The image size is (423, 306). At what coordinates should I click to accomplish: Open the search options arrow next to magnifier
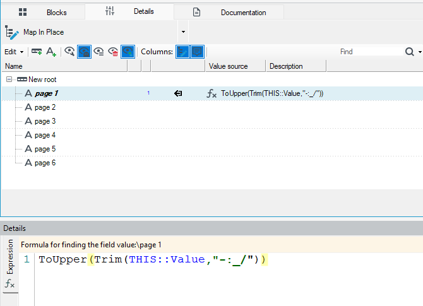pos(420,52)
